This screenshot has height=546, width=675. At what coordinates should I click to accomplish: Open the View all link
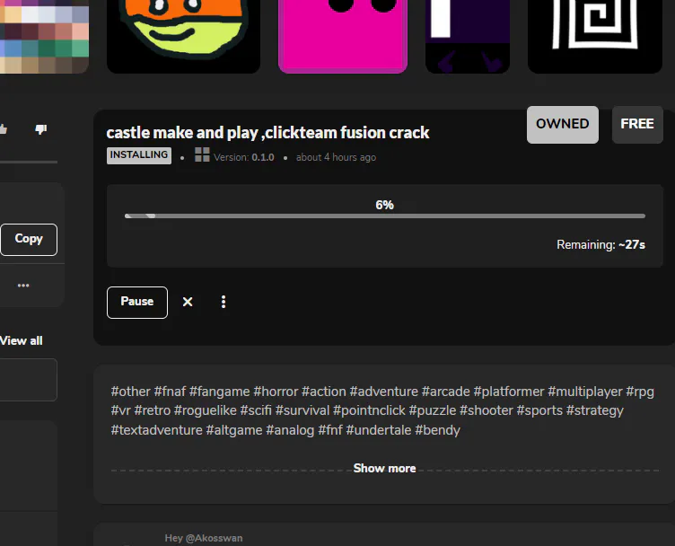pyautogui.click(x=22, y=340)
